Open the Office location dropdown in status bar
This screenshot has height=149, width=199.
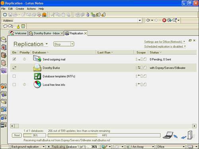(x=171, y=147)
